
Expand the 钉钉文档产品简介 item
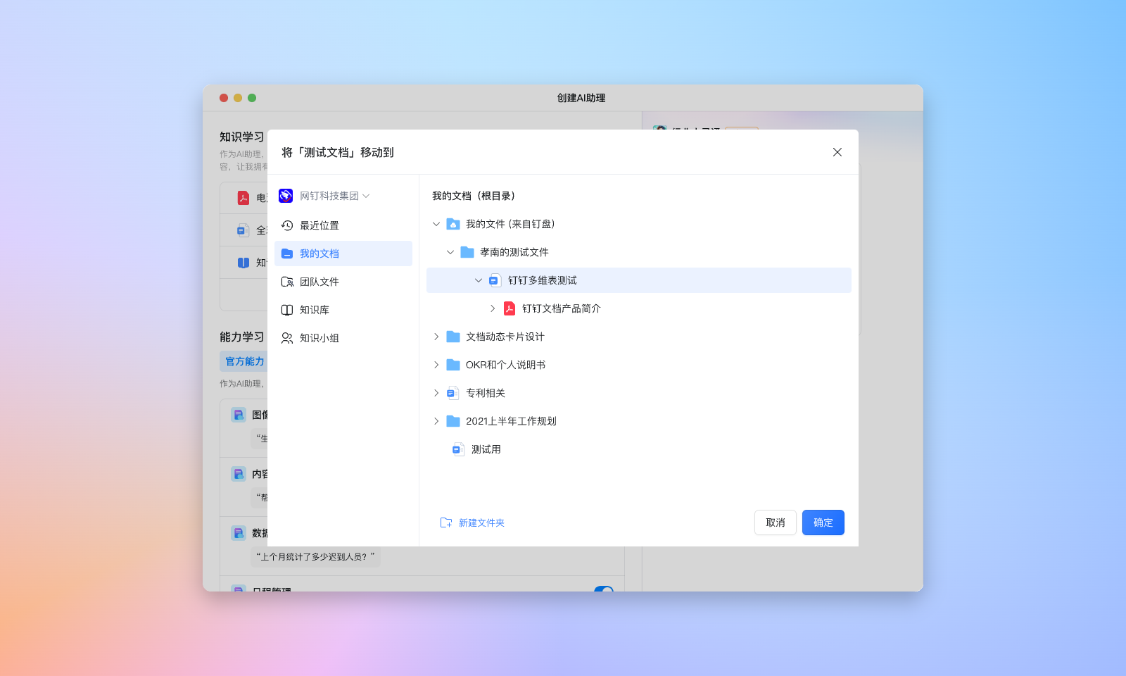(493, 308)
